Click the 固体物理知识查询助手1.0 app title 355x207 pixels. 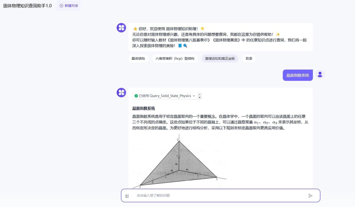27,6
